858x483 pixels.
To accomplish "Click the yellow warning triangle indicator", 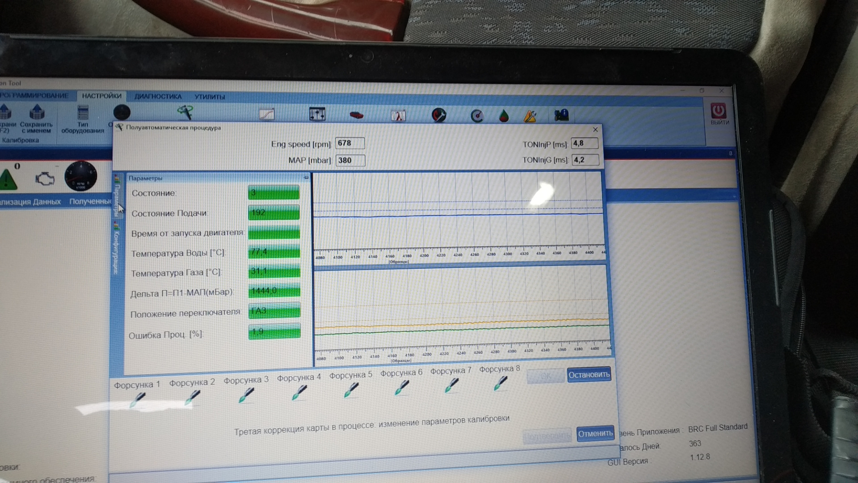I will coord(8,179).
